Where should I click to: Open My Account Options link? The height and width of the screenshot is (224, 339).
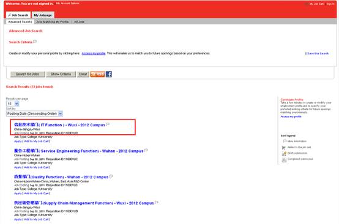[x=67, y=4]
